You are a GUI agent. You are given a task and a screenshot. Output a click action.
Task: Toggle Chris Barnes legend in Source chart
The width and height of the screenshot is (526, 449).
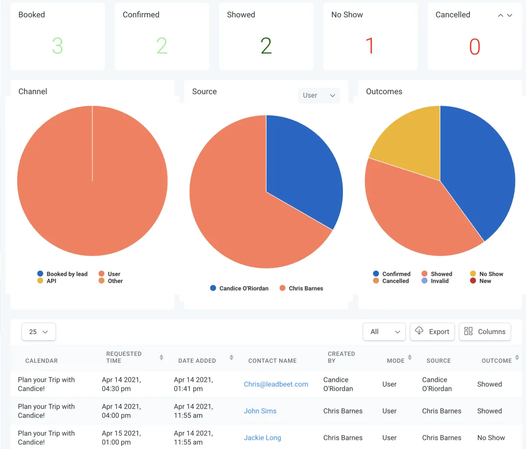pos(301,288)
